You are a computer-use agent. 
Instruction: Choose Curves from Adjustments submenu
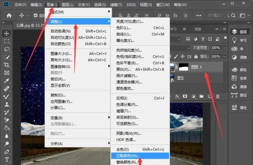tap(140, 34)
